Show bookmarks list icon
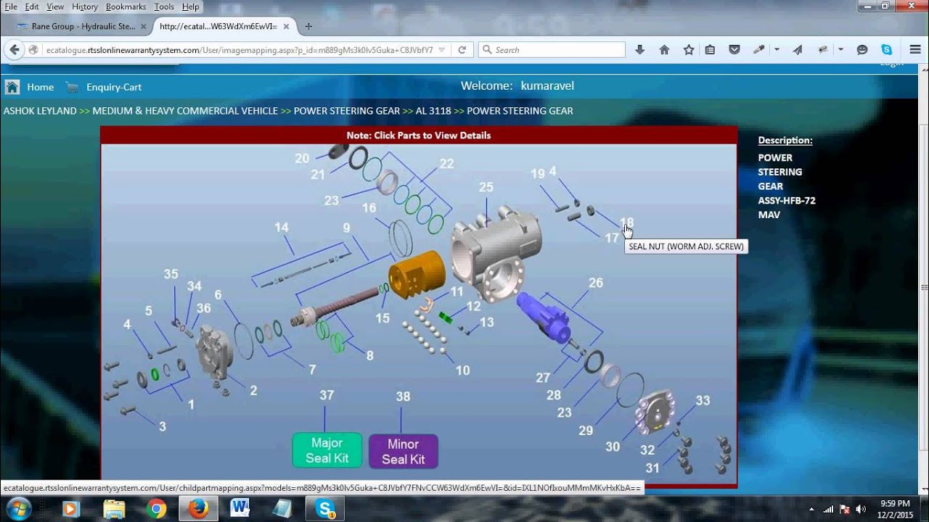The image size is (929, 522). coord(710,50)
